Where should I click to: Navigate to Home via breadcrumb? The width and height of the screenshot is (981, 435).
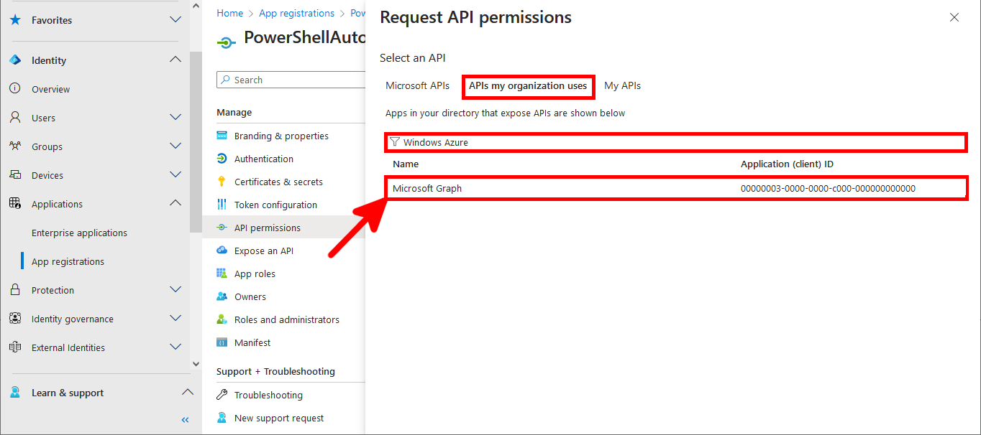click(229, 13)
